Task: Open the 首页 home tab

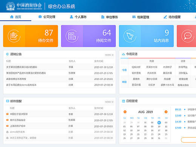Action: (x=15, y=17)
